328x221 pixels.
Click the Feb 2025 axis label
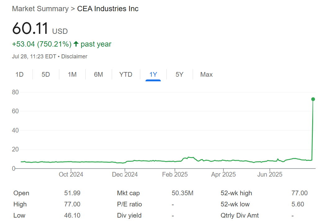click(175, 174)
